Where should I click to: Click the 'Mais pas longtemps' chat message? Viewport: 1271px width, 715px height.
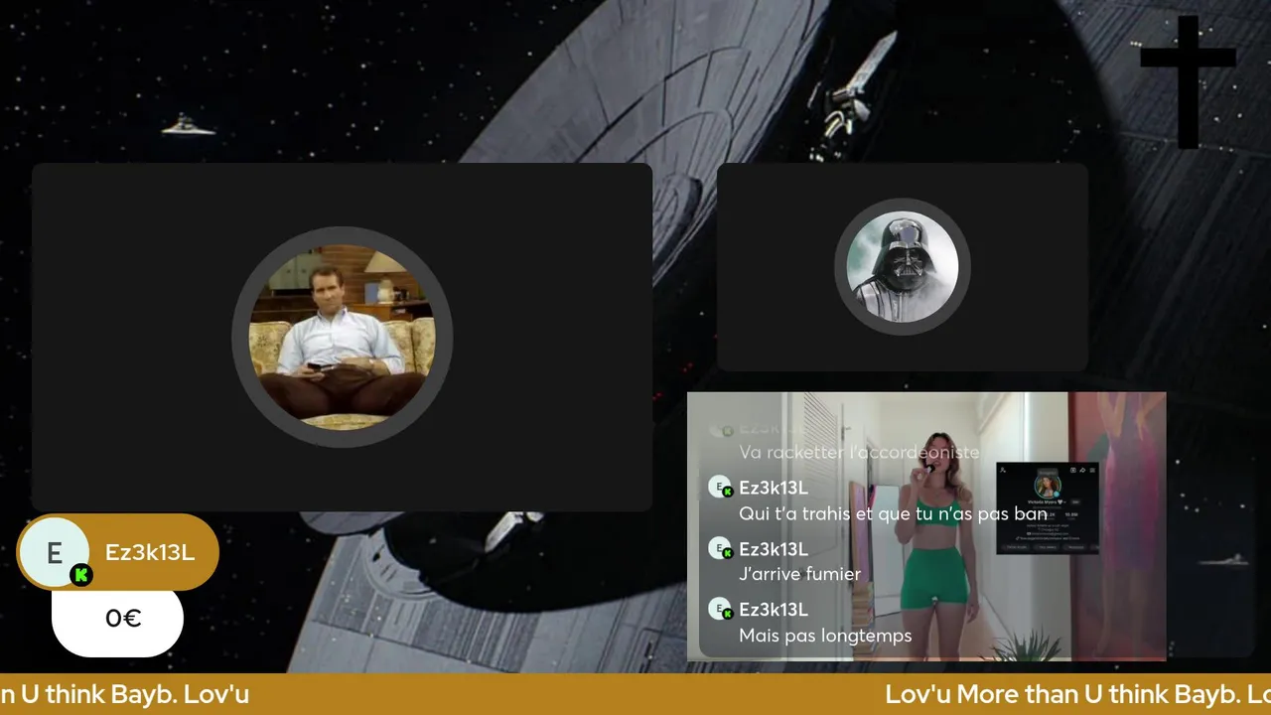pyautogui.click(x=825, y=636)
